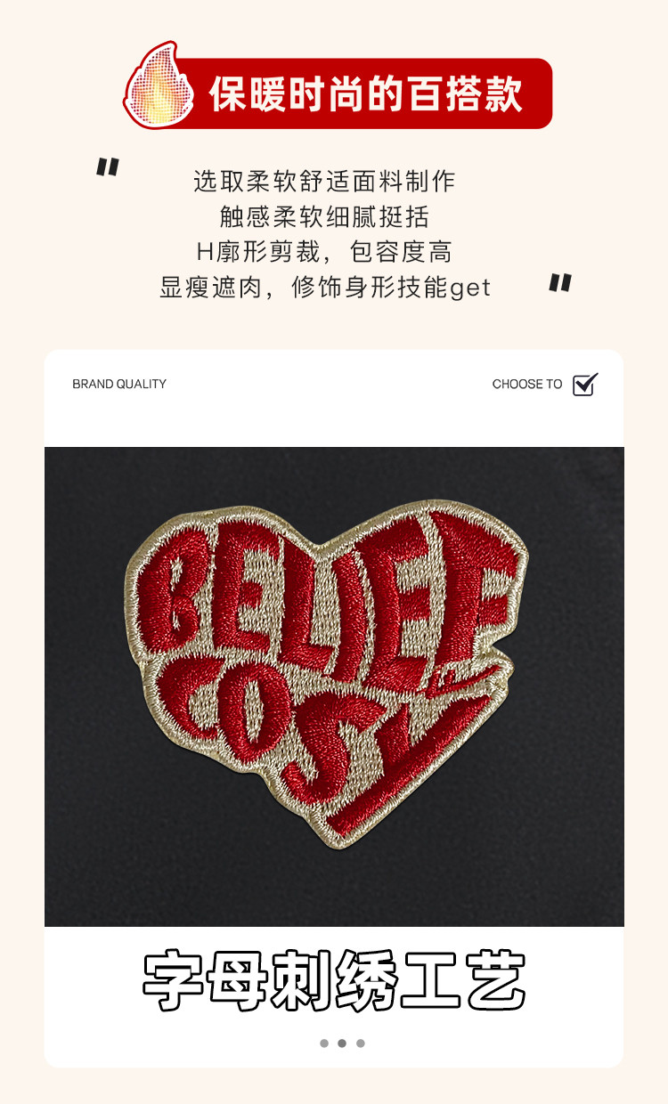The width and height of the screenshot is (668, 1104).
Task: Click the closing quotation mark icon
Action: [560, 283]
